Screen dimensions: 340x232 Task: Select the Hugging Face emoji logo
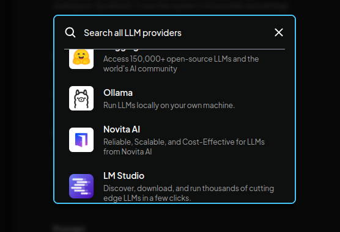[x=81, y=58]
